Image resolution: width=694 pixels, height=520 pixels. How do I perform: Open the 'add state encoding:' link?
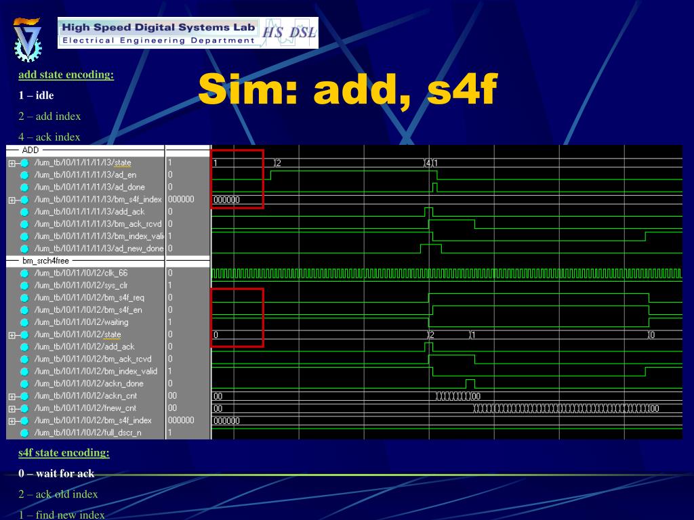click(x=66, y=74)
